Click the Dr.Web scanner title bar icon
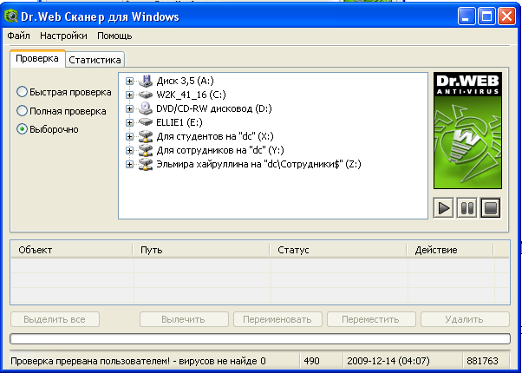Image resolution: width=522 pixels, height=373 pixels. (10, 16)
